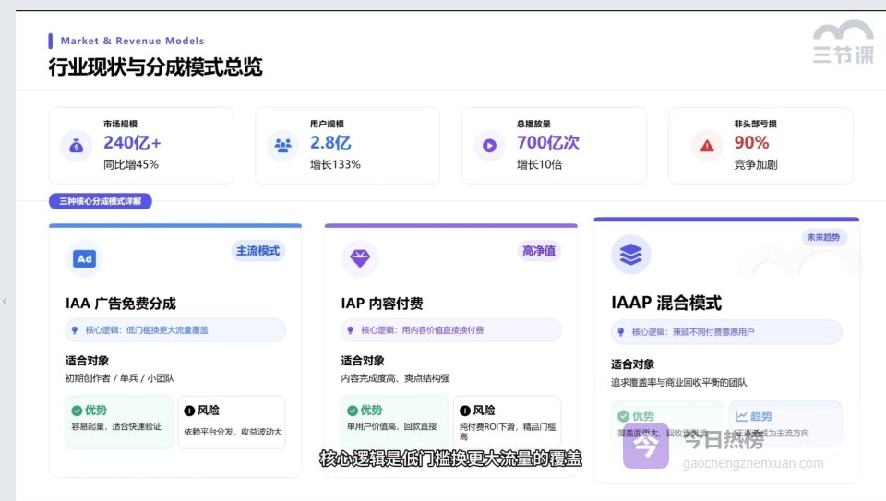This screenshot has height=501, width=886.
Task: Click the Ad icon in the IAA card
Action: [85, 258]
